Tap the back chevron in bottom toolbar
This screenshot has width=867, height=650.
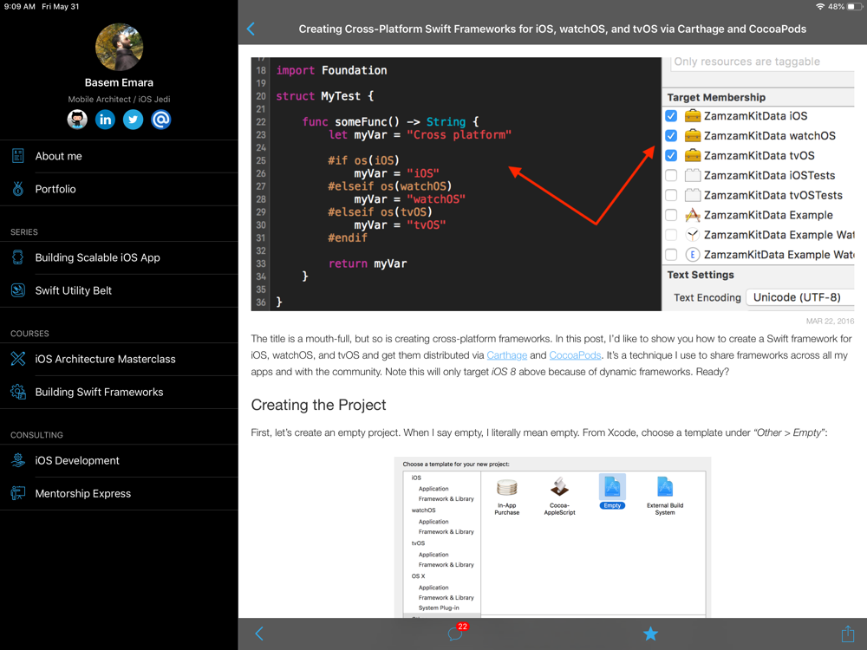click(x=258, y=634)
